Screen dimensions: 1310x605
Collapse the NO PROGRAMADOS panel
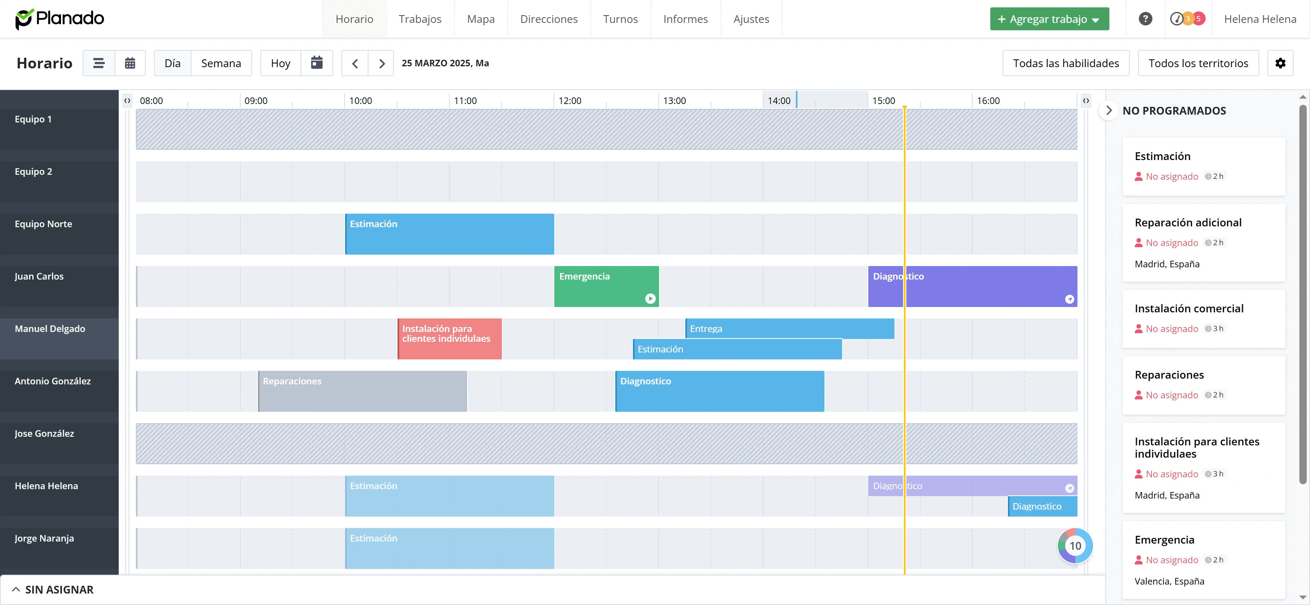[x=1109, y=111]
